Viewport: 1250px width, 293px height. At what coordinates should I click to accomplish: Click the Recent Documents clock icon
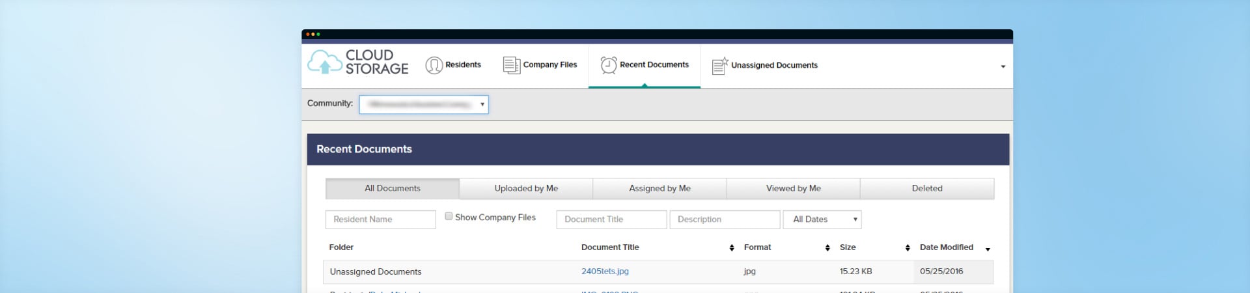[608, 65]
